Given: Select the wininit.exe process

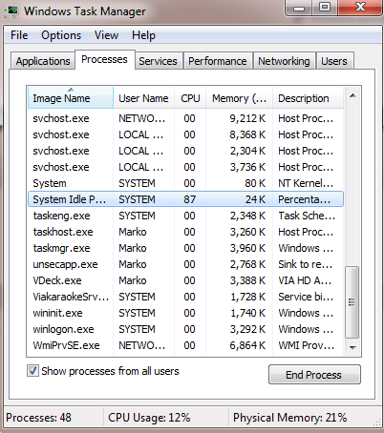Looking at the screenshot, I should click(x=185, y=313).
